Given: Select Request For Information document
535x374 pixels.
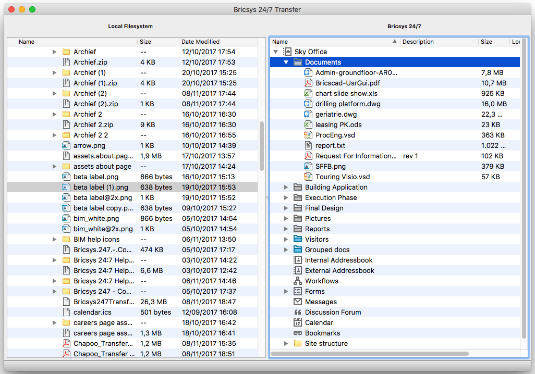Looking at the screenshot, I should point(395,156).
